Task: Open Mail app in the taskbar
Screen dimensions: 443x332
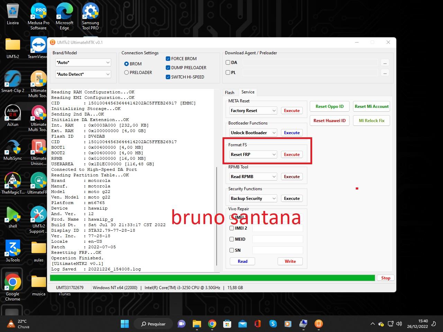Action: pos(243,324)
